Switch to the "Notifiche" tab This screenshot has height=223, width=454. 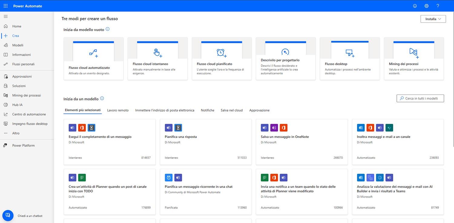point(207,110)
